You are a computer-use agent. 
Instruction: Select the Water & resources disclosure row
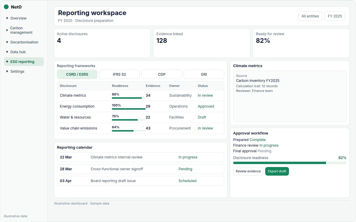tap(141, 117)
